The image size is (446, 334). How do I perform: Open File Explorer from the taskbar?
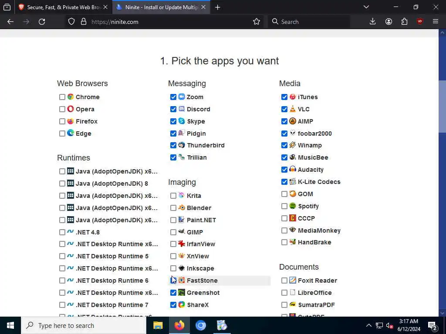(x=158, y=325)
